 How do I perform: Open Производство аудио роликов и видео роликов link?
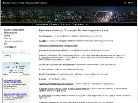(x=58, y=46)
